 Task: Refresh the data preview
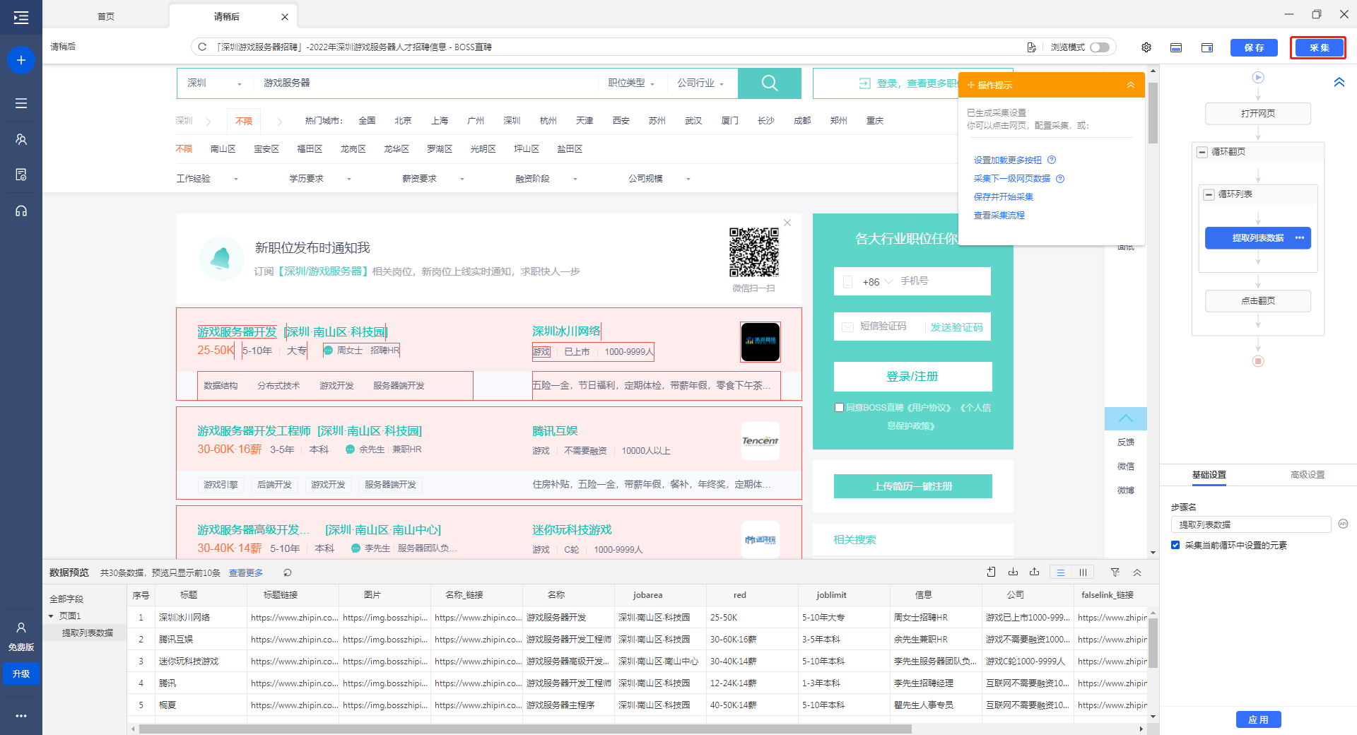[x=287, y=573]
